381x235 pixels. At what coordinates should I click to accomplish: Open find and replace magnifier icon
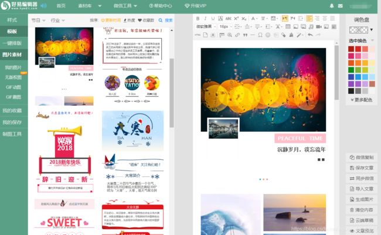pyautogui.click(x=230, y=35)
